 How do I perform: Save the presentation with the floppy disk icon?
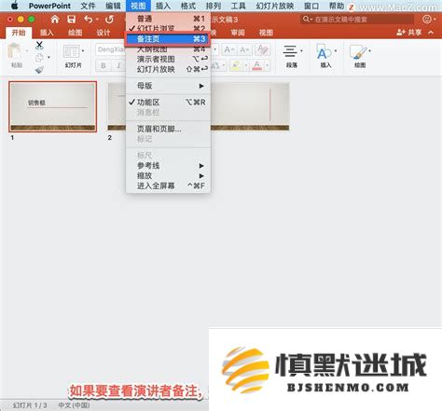click(72, 20)
